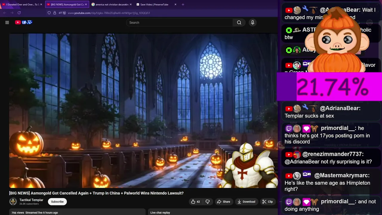Image resolution: width=382 pixels, height=215 pixels.
Task: Open the YouTube hamburger guide menu
Action: coord(7,22)
